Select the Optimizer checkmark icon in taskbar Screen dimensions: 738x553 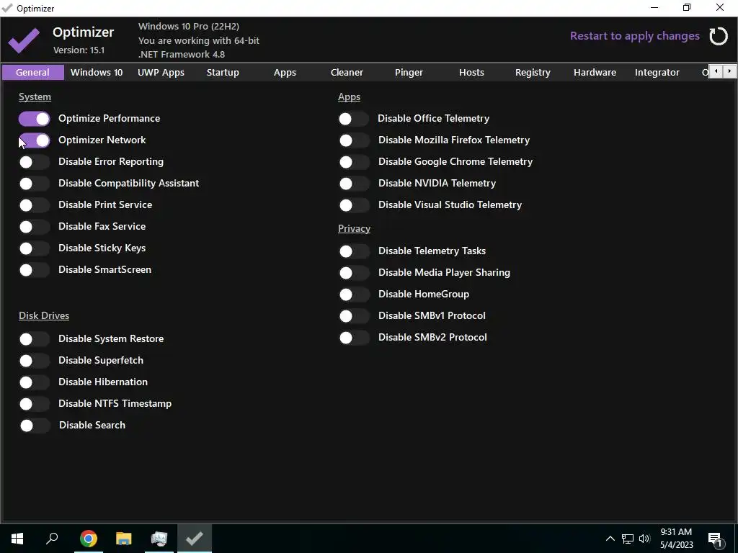195,539
